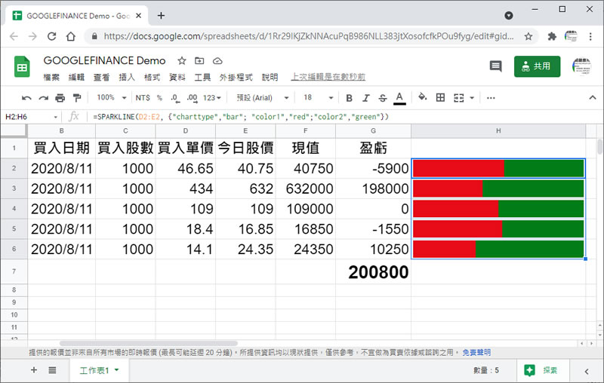Add a new sheet with plus
The height and width of the screenshot is (383, 604).
pyautogui.click(x=34, y=370)
